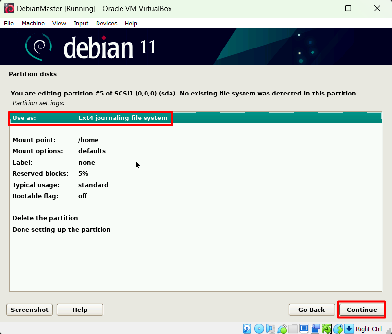Select the 'Reserved blocks: 5%' row
This screenshot has width=392, height=334.
point(196,173)
